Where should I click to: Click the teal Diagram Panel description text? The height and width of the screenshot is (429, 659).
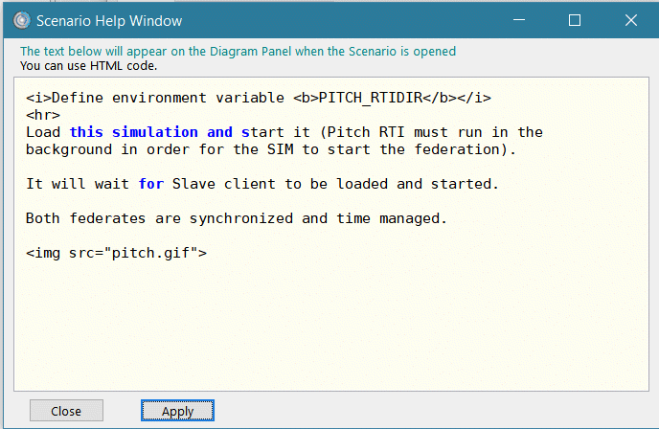(238, 52)
